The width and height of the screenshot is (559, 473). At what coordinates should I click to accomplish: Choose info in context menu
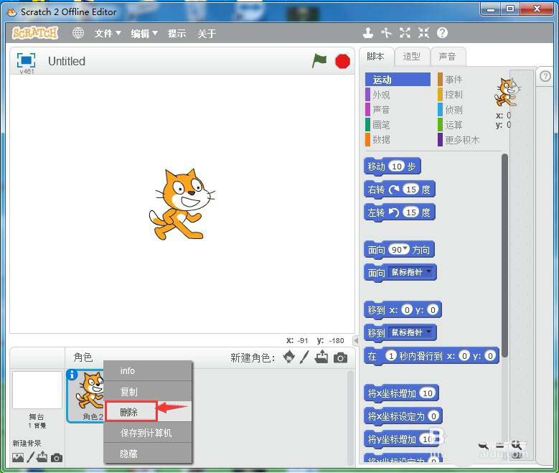coord(148,370)
